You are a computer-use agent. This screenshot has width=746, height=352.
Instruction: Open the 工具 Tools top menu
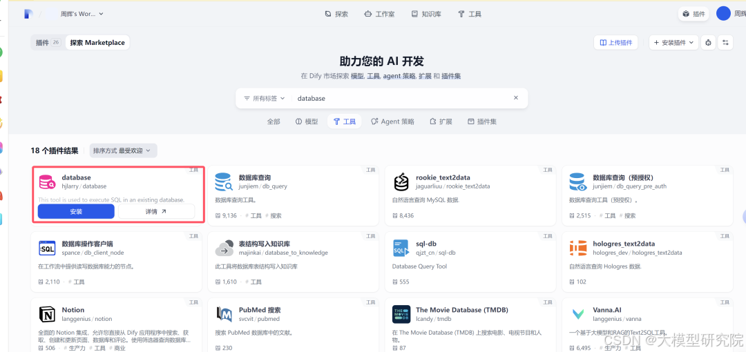(x=470, y=14)
